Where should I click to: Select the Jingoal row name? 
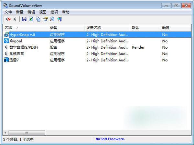[16, 41]
